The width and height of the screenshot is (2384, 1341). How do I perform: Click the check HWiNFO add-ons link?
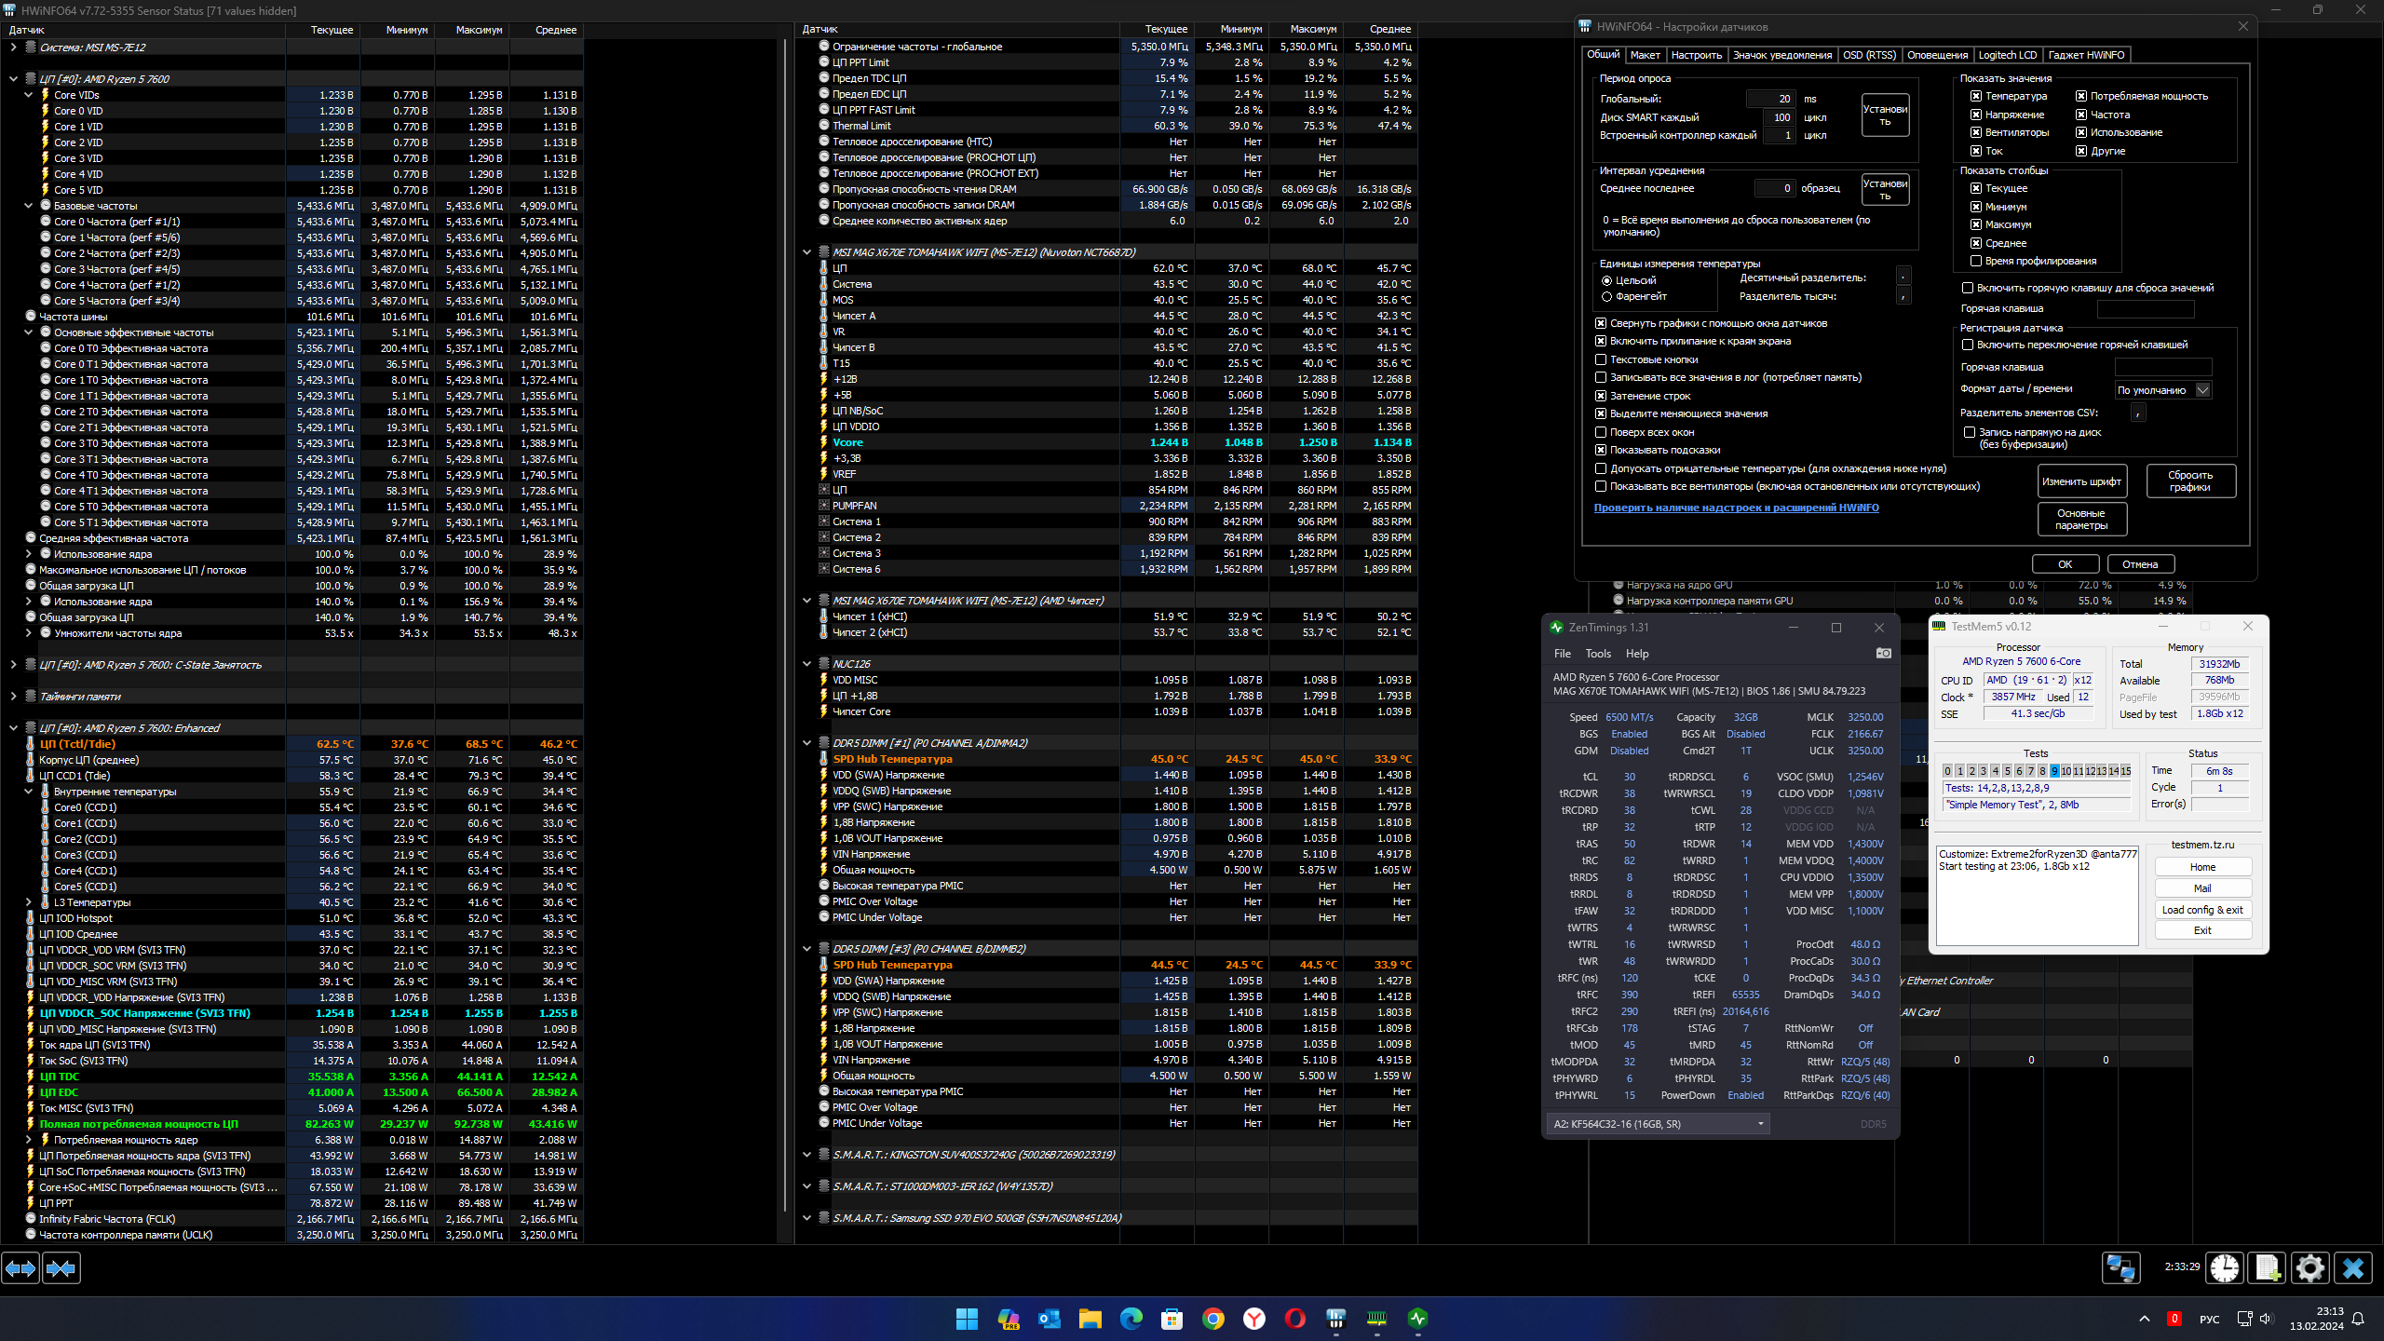click(x=1736, y=508)
